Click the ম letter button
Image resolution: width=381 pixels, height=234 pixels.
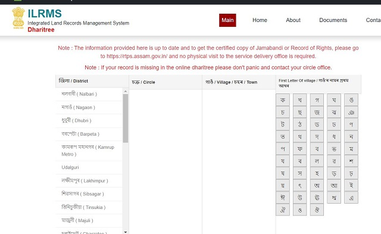pyautogui.click(x=351, y=149)
